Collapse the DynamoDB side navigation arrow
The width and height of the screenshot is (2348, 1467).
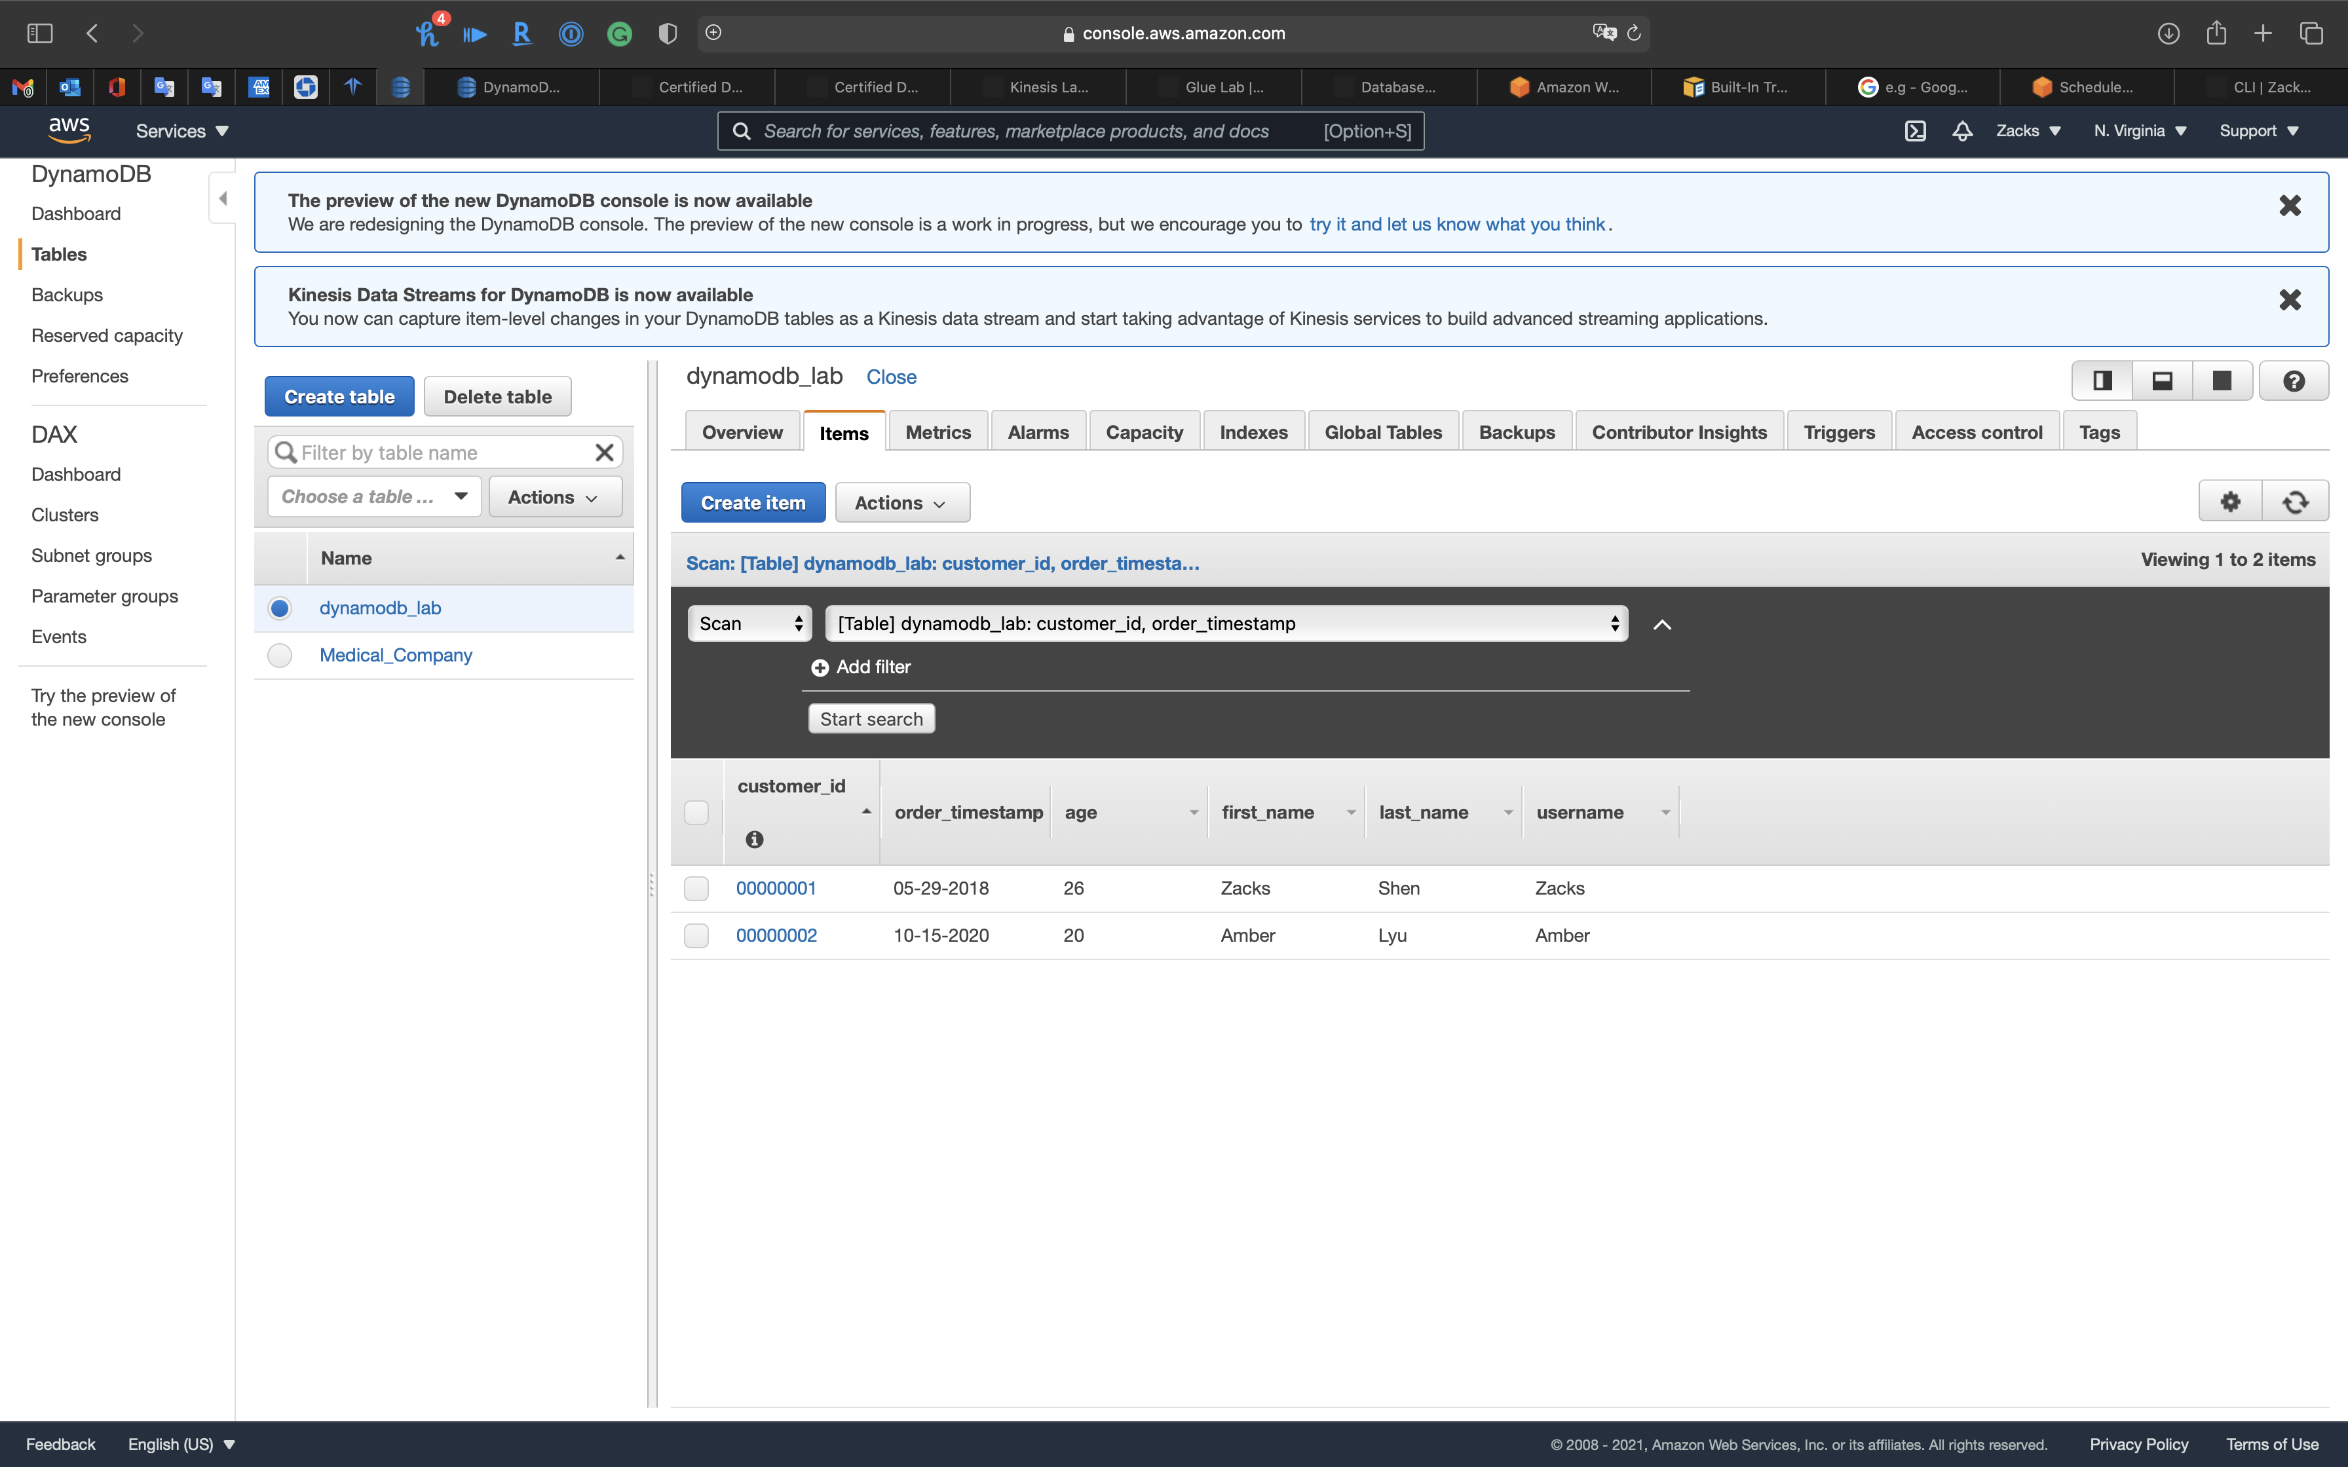[x=223, y=199]
